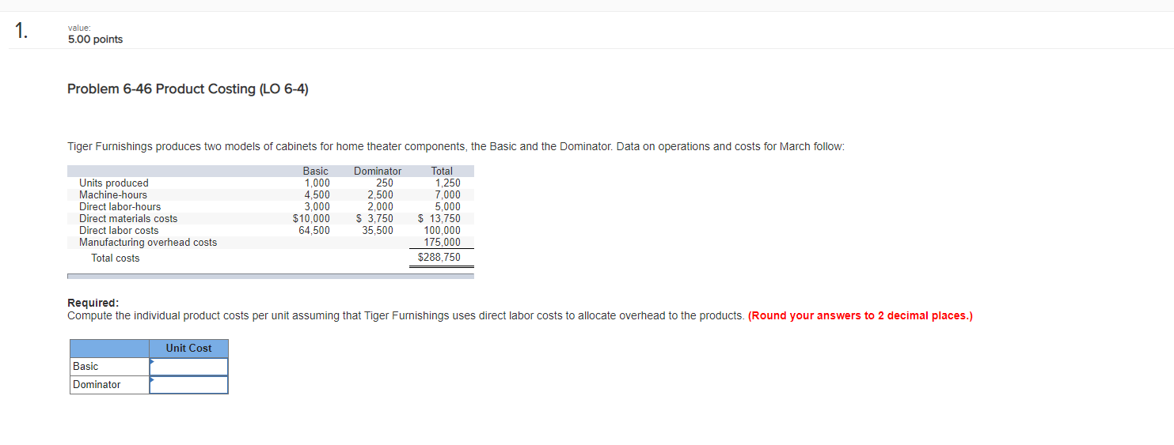This screenshot has height=445, width=1174.
Task: Click the total direct materials value $13,750
Action: point(439,219)
